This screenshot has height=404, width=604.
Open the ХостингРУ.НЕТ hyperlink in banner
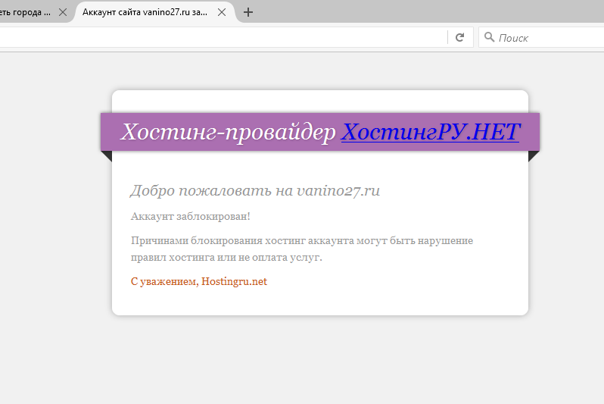pyautogui.click(x=430, y=132)
